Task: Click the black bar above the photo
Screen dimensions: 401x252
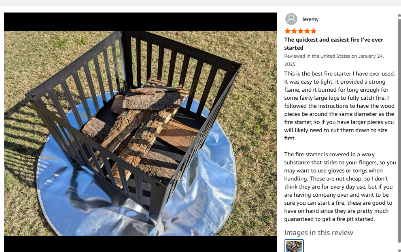Action: (x=140, y=22)
